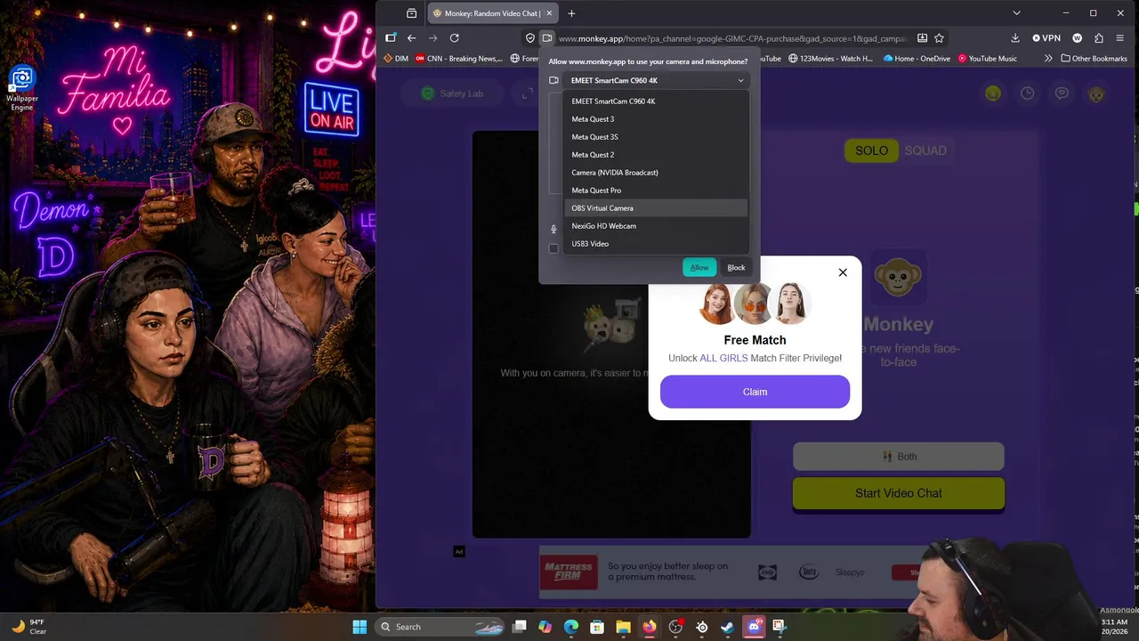This screenshot has height=641, width=1139.
Task: Choose Camera (NVIDIA Broadcast) option
Action: 657,173
